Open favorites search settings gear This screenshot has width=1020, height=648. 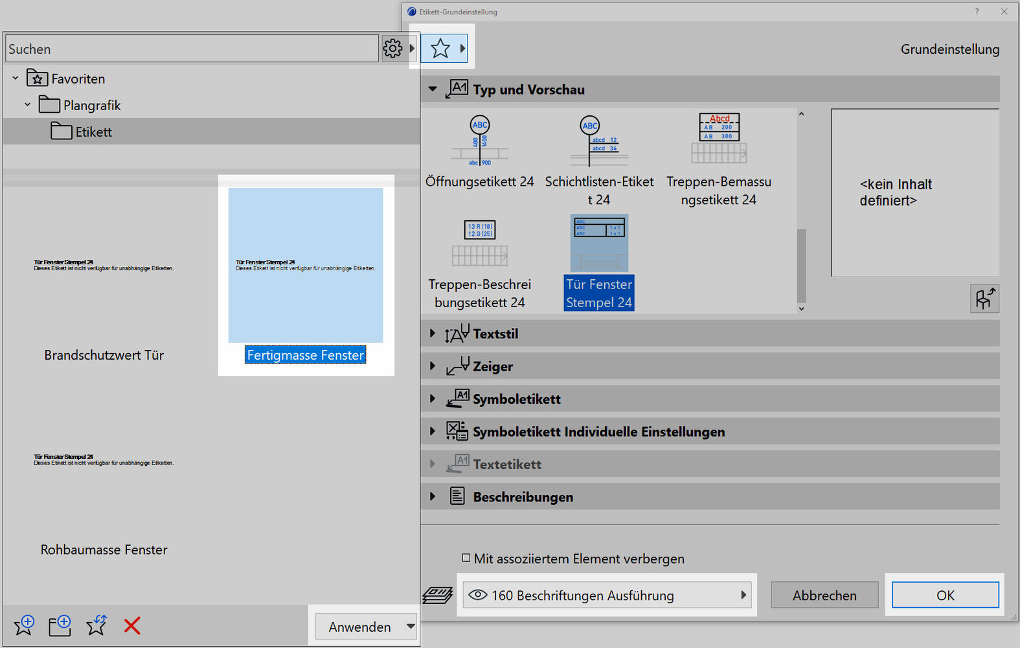(x=392, y=49)
